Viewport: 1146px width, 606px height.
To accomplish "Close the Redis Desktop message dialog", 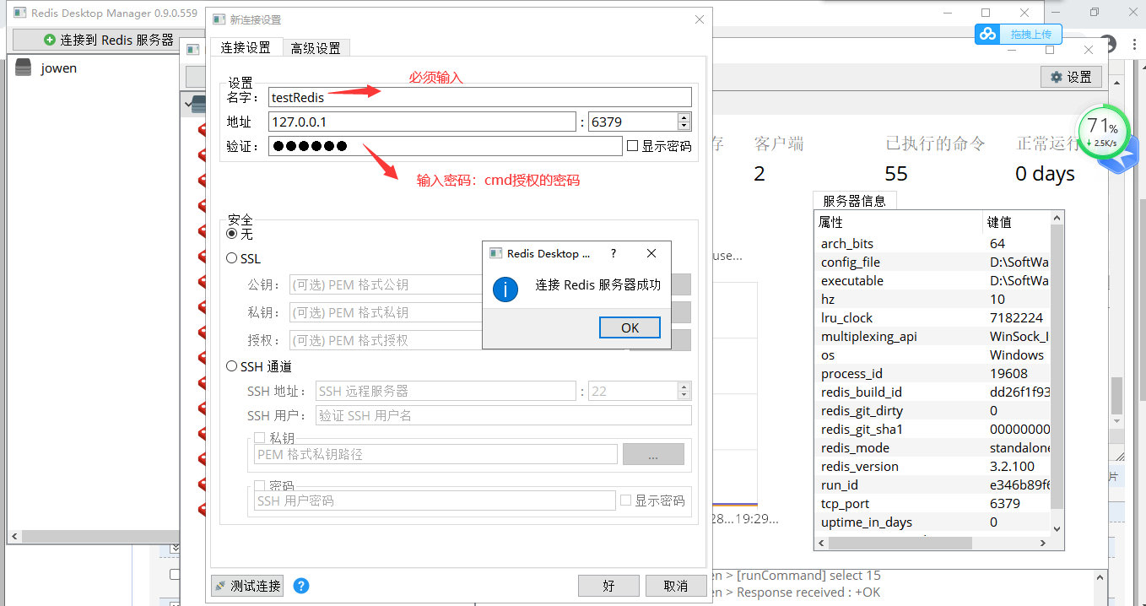I will click(x=651, y=253).
